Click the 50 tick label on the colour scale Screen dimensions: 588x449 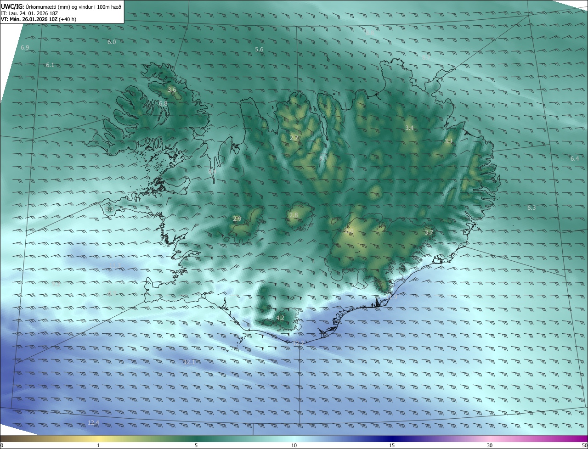click(x=584, y=445)
